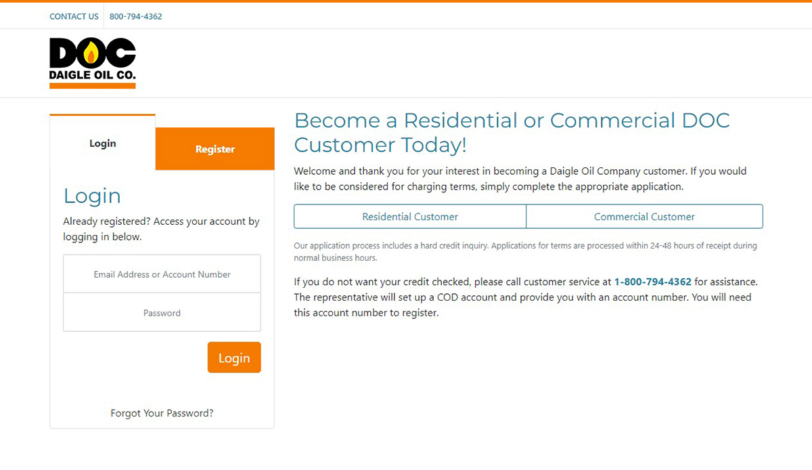Focus the Password input field
Viewport: 812px width, 470px height.
pos(162,313)
